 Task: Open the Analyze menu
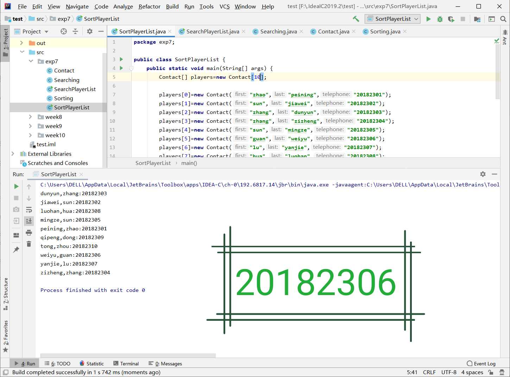click(123, 6)
